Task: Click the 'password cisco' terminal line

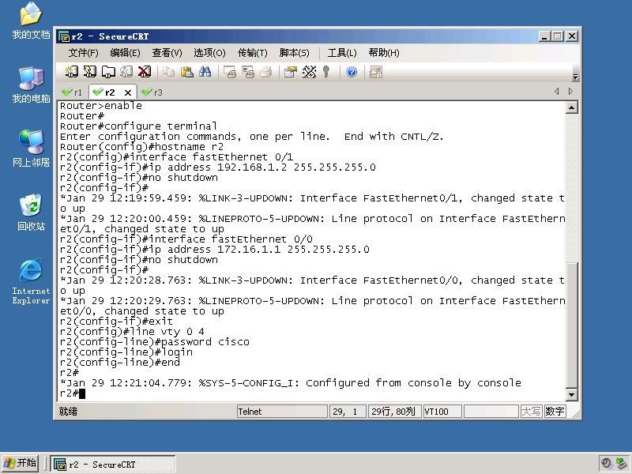Action: coord(155,342)
